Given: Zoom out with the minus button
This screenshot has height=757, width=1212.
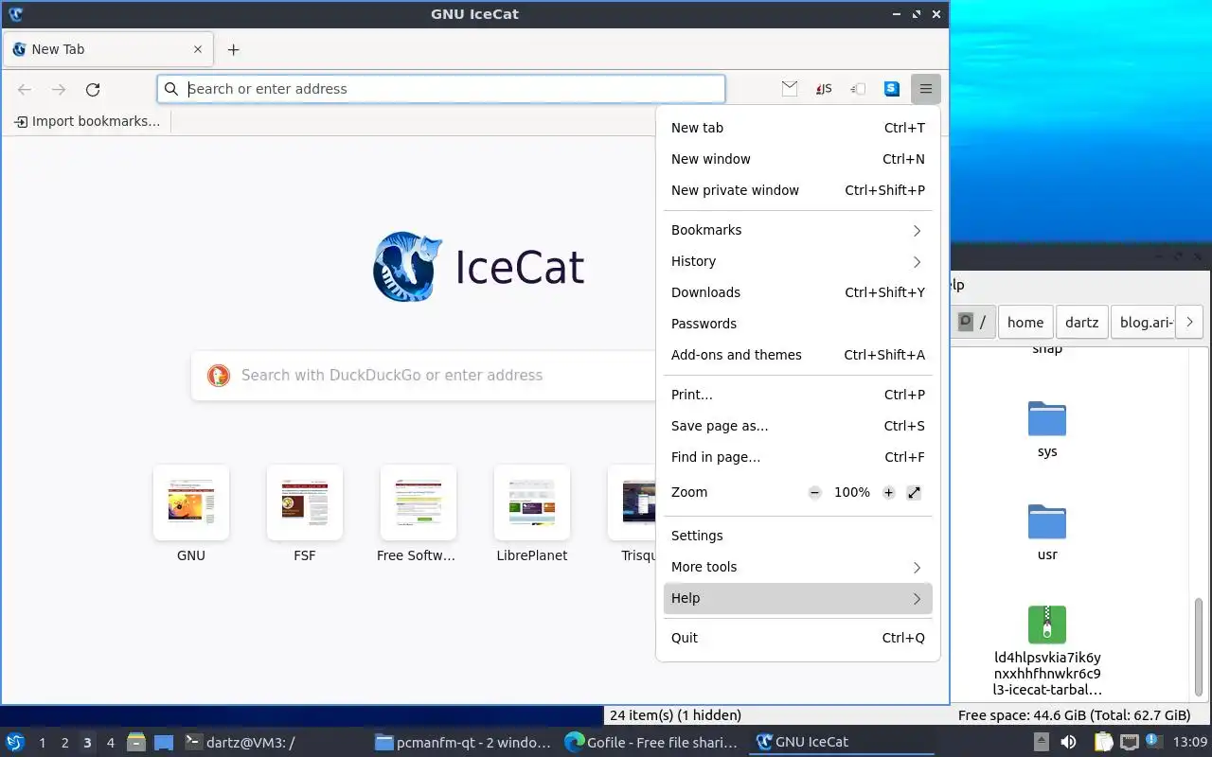Looking at the screenshot, I should (814, 492).
